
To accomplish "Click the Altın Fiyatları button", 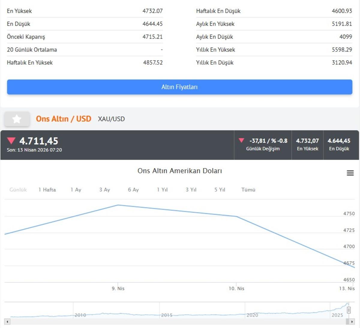I will 179,87.
